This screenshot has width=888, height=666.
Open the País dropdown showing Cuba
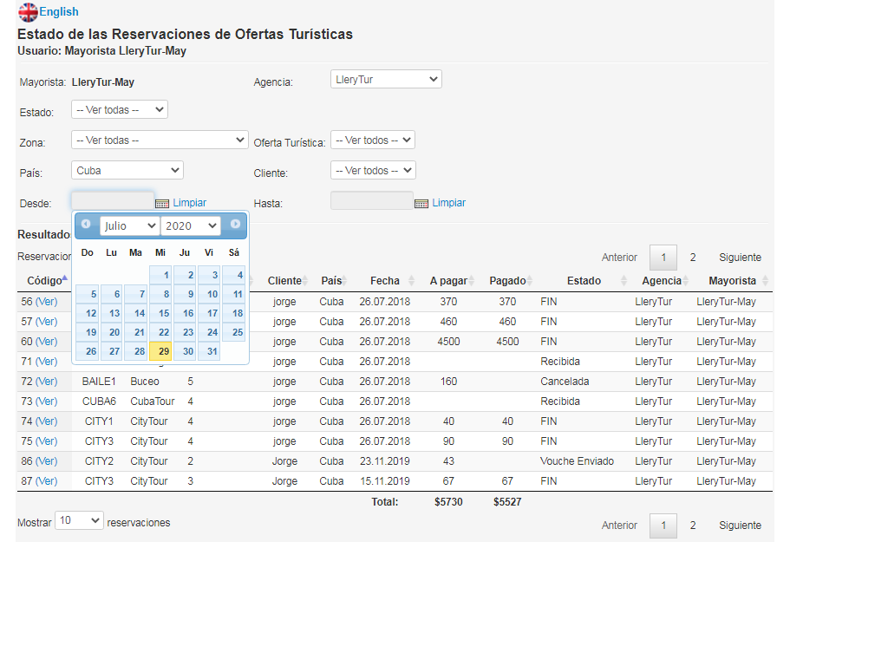coord(127,171)
